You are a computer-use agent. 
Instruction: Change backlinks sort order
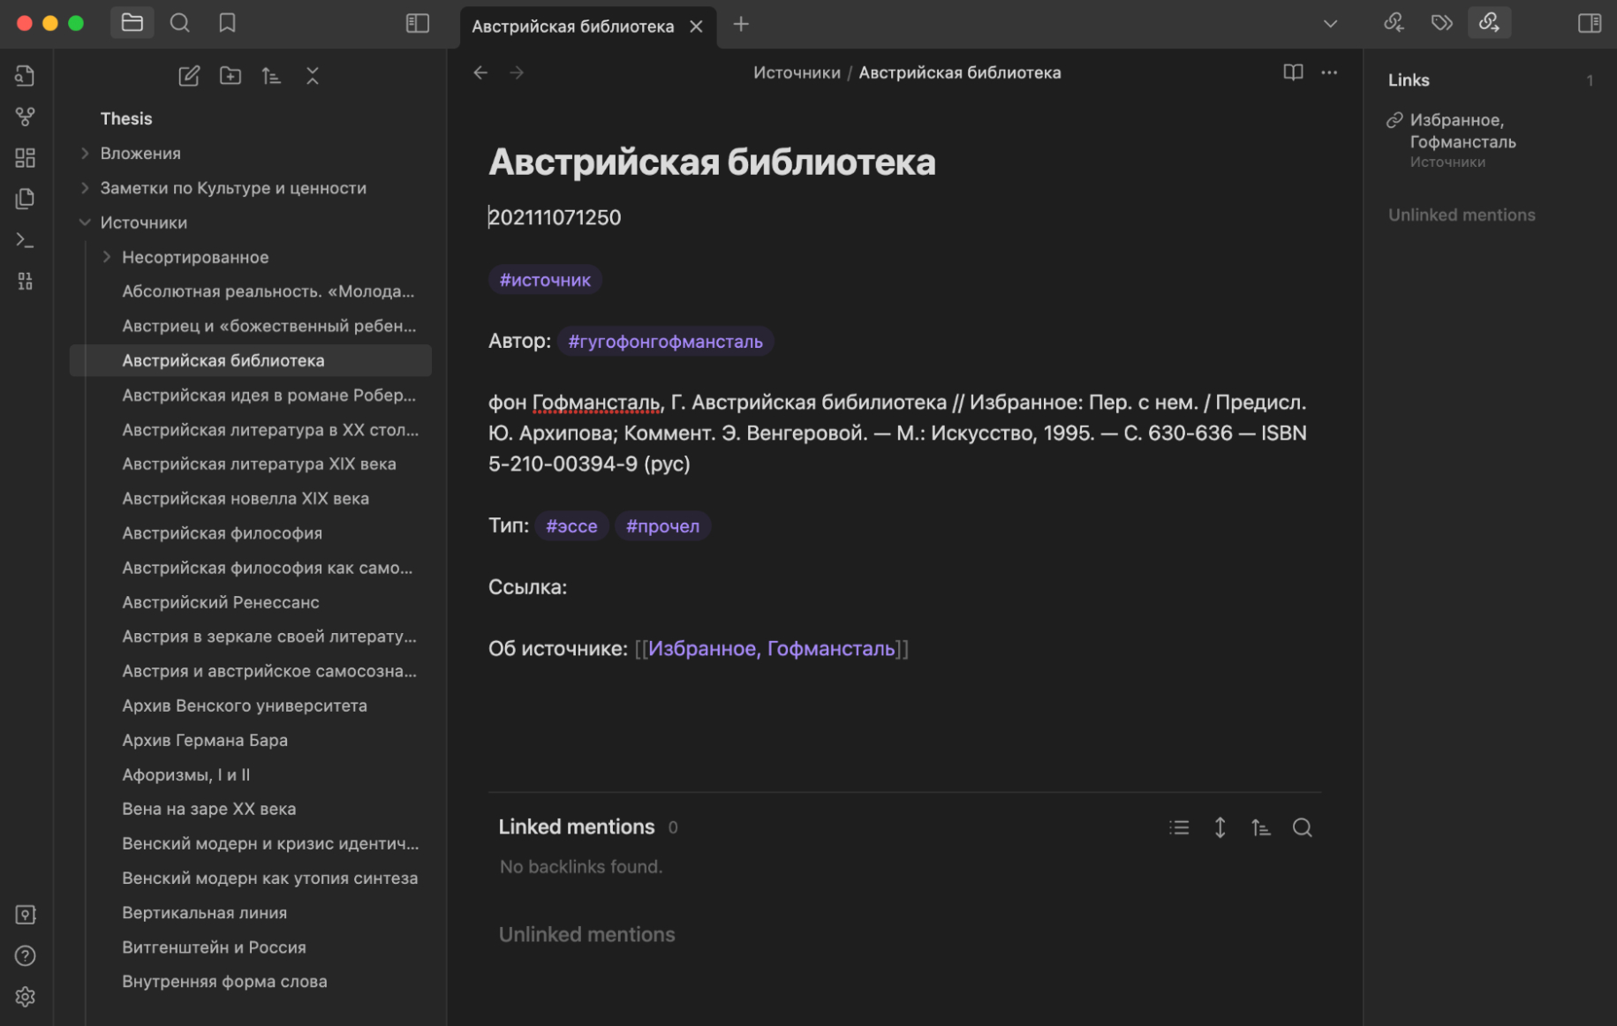pyautogui.click(x=1260, y=827)
